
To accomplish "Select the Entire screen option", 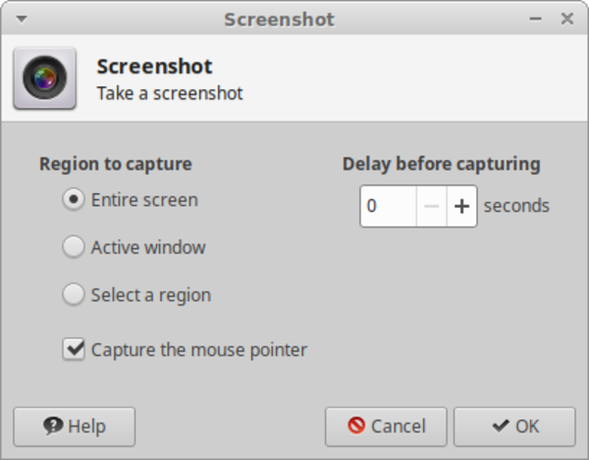I will [x=73, y=200].
